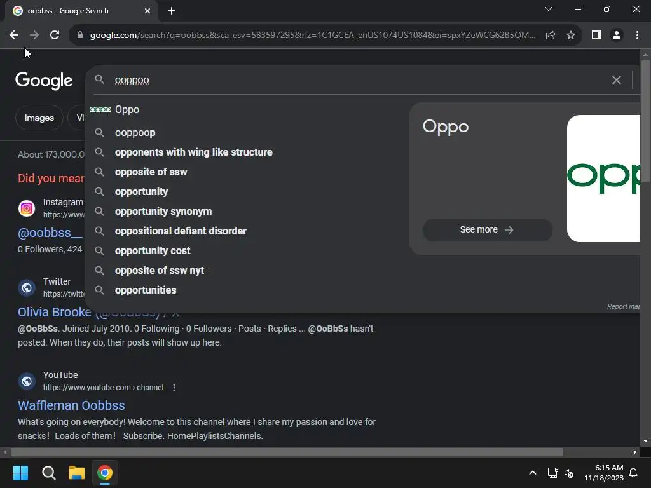The image size is (651, 488).
Task: Click the muted volume tray icon
Action: (569, 473)
